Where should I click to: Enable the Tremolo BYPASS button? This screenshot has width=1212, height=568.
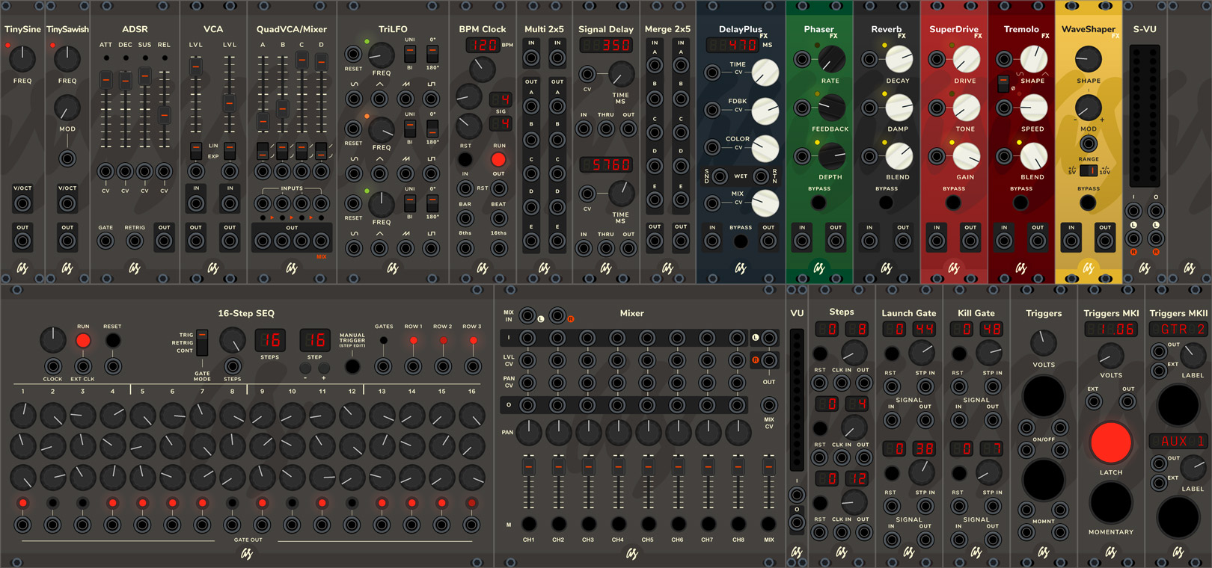pyautogui.click(x=1020, y=202)
